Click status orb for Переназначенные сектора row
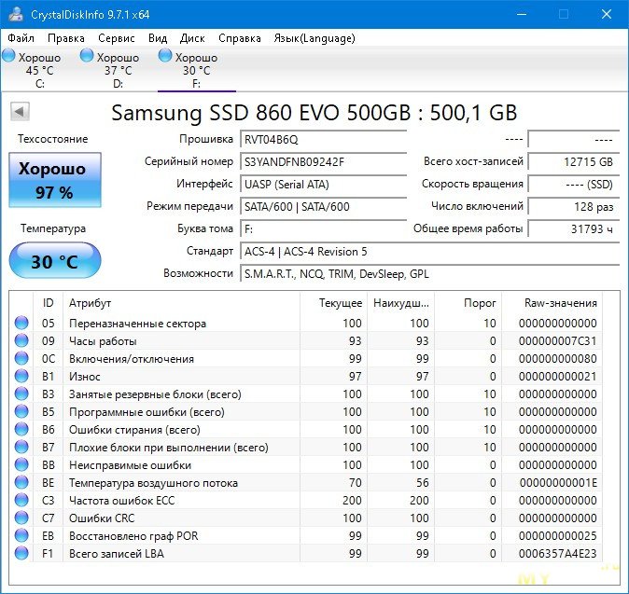Image resolution: width=629 pixels, height=594 pixels. coord(21,324)
